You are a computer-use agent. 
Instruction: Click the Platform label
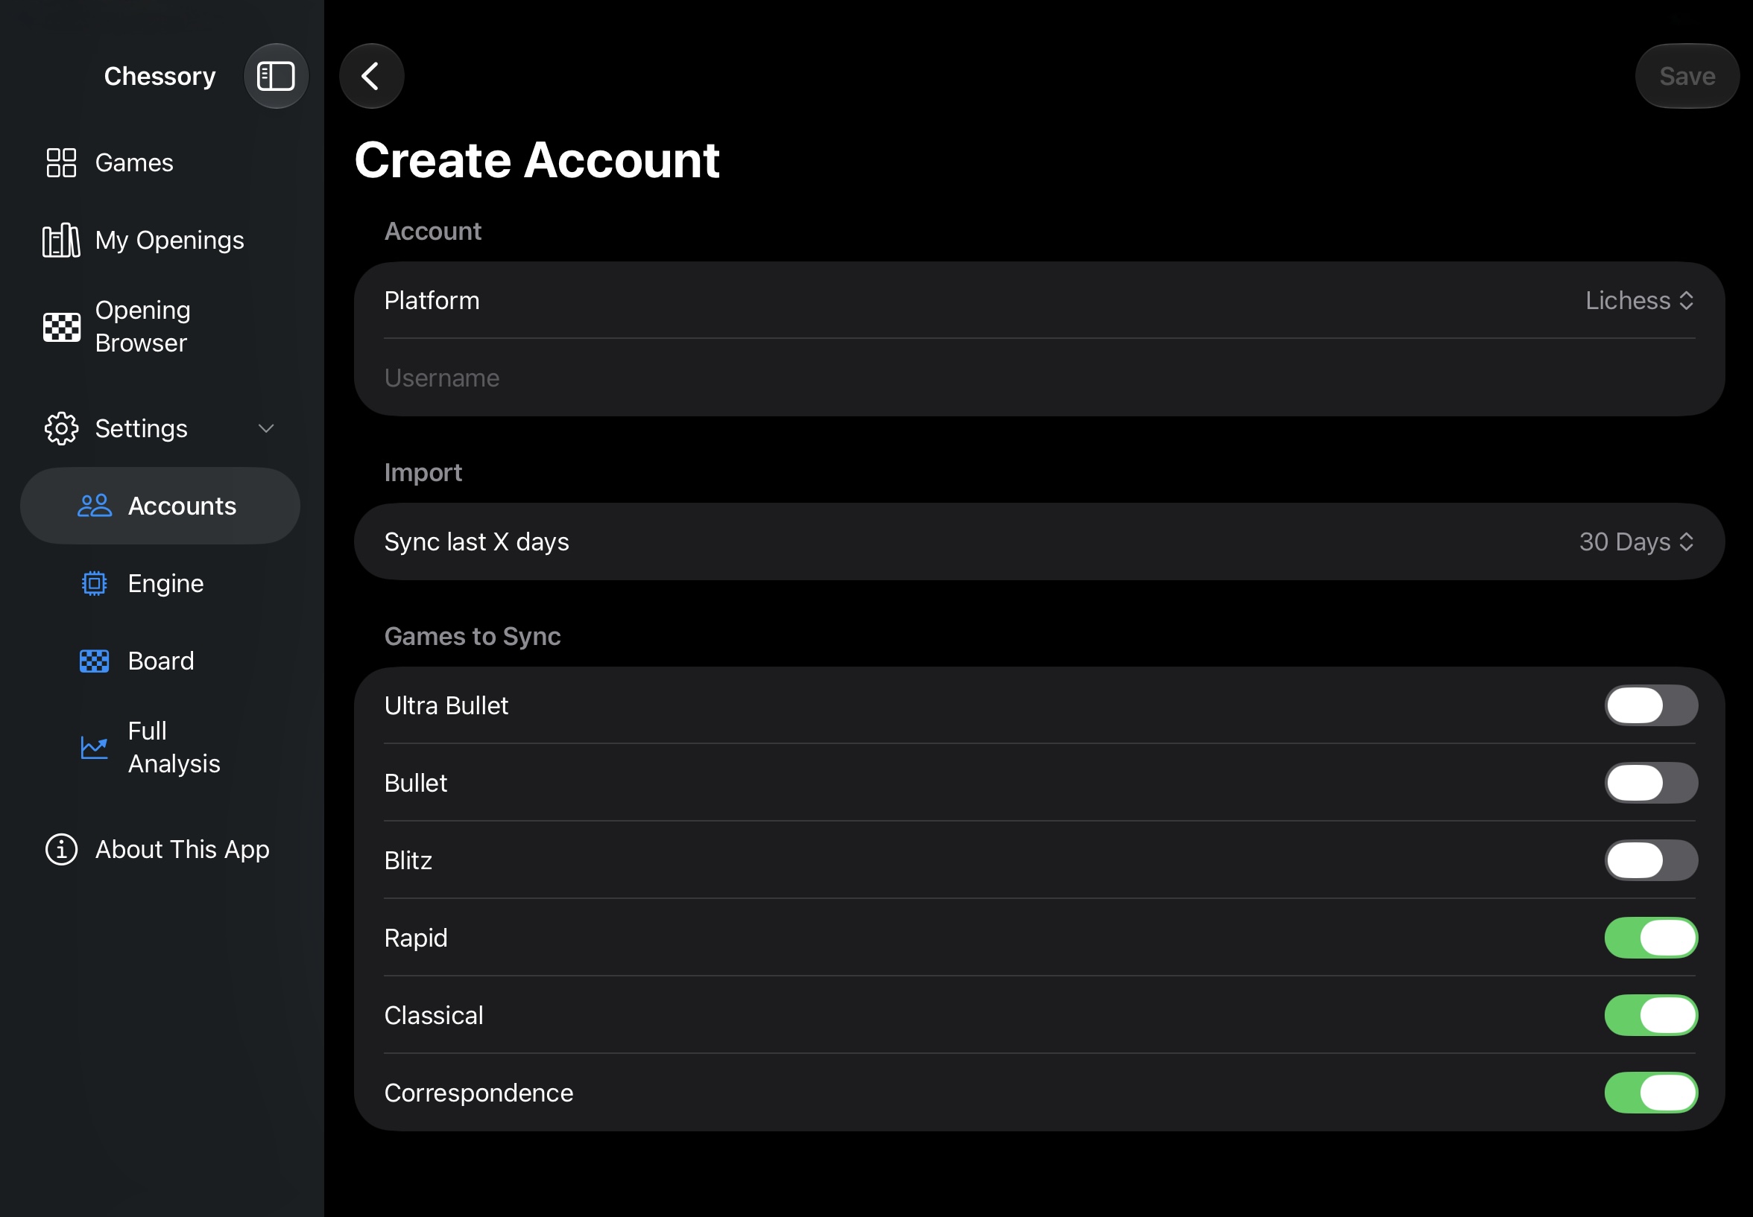pyautogui.click(x=432, y=300)
